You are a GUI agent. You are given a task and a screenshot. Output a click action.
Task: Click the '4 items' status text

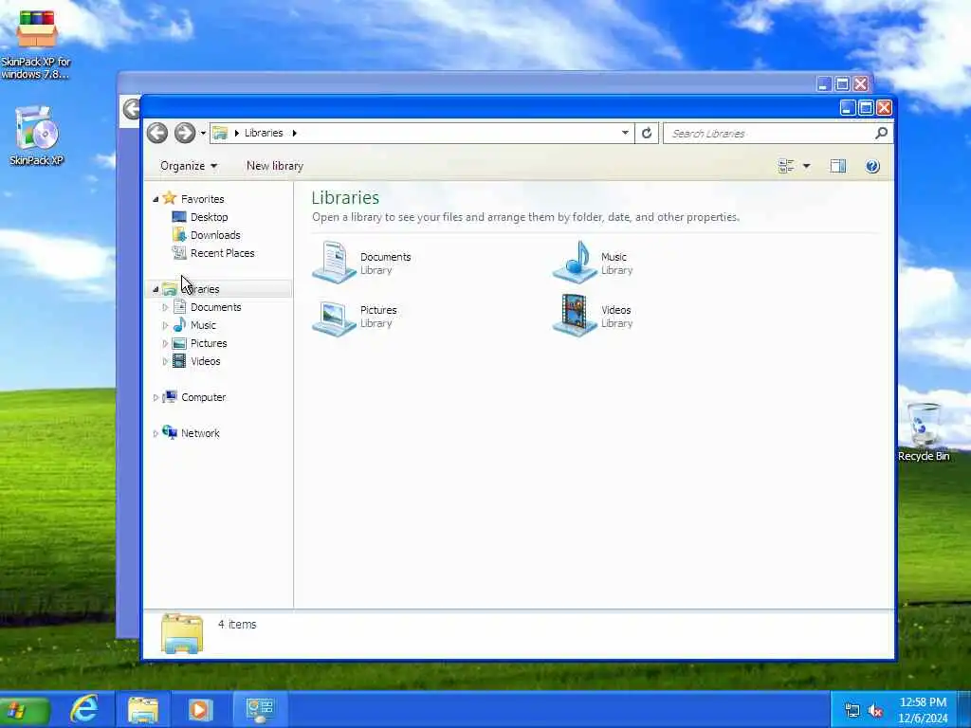tap(237, 624)
